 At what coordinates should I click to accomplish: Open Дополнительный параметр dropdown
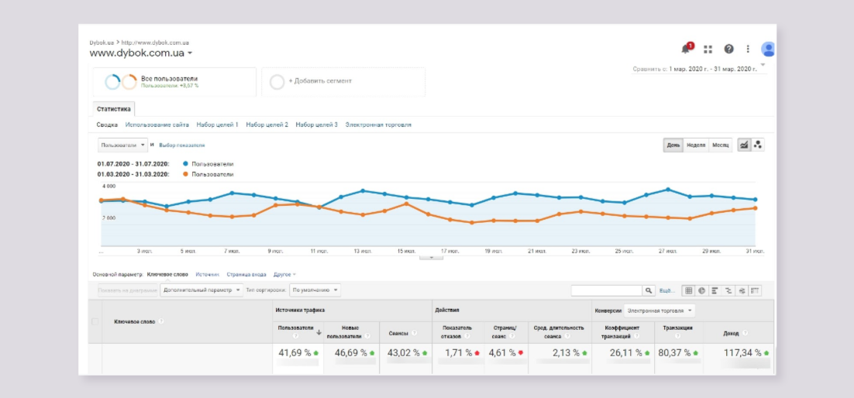(x=201, y=290)
